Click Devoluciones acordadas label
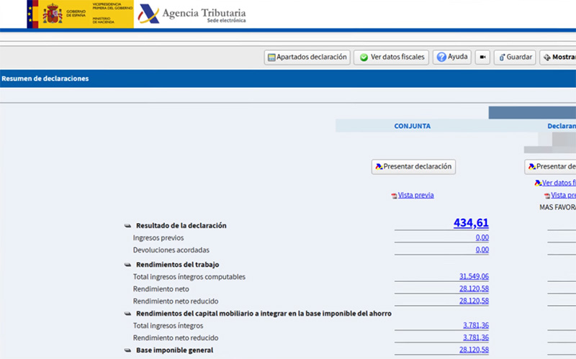Image resolution: width=576 pixels, height=359 pixels. pos(171,250)
